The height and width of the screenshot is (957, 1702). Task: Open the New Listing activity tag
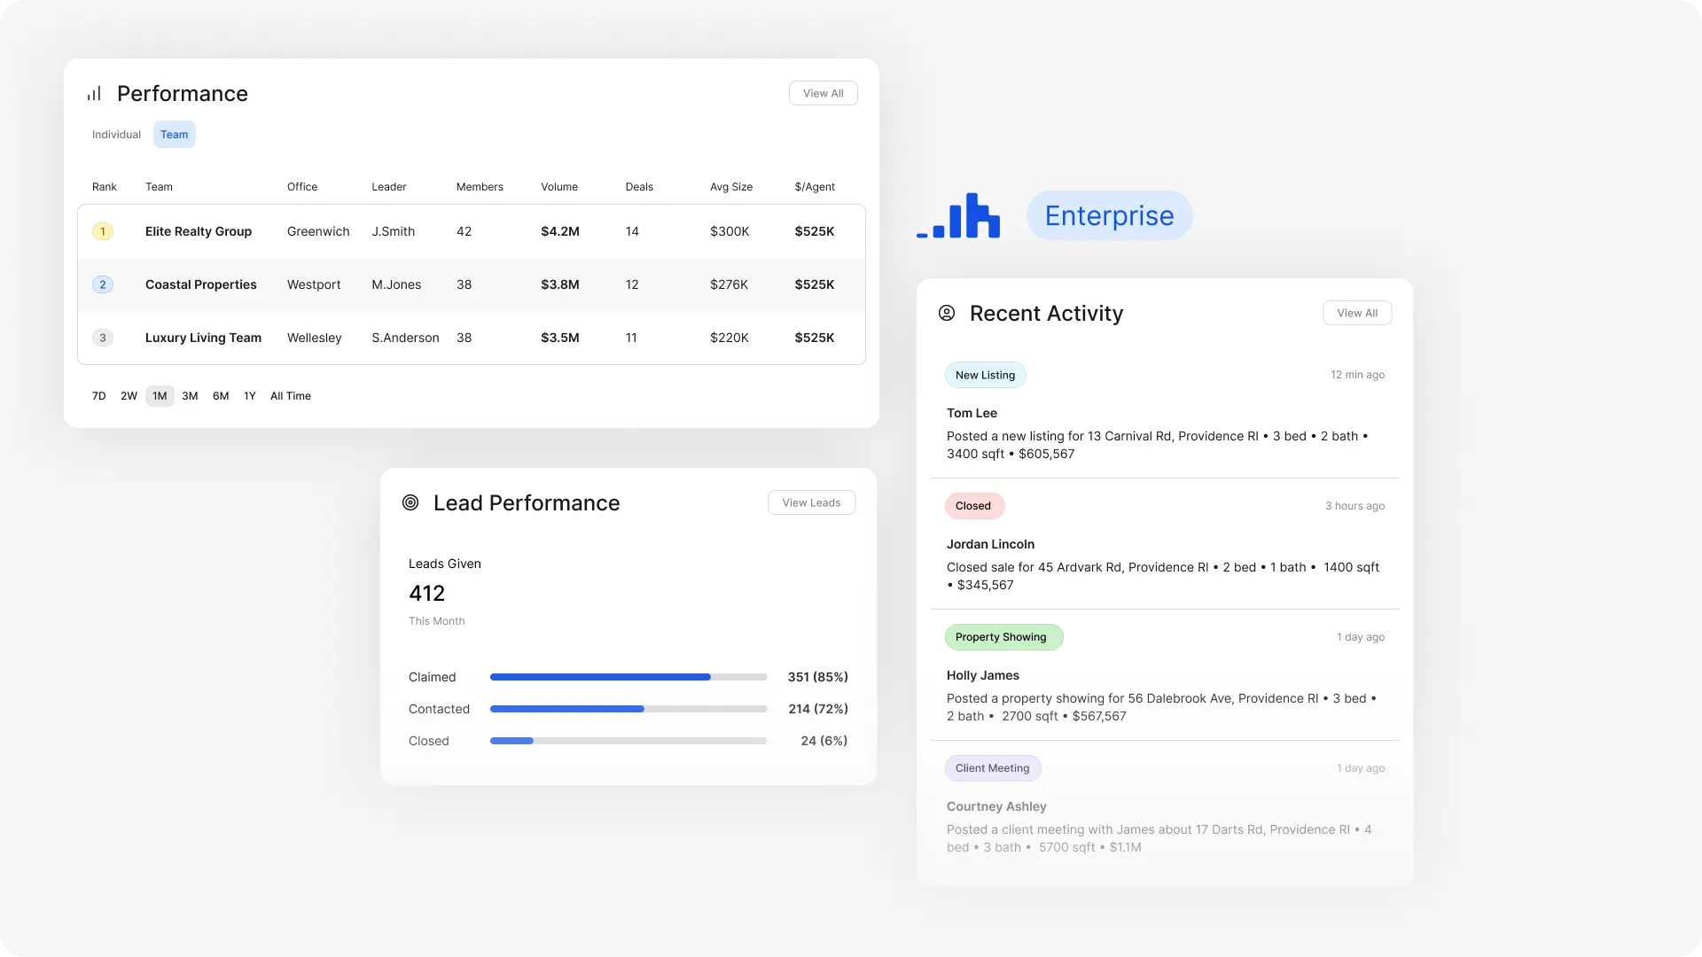pos(985,374)
